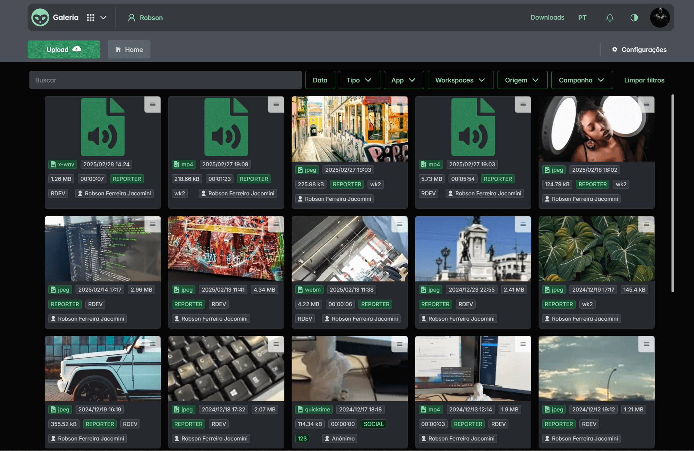Click the Galeria alien logo
Screen dimensions: 694x451
[x=40, y=17]
